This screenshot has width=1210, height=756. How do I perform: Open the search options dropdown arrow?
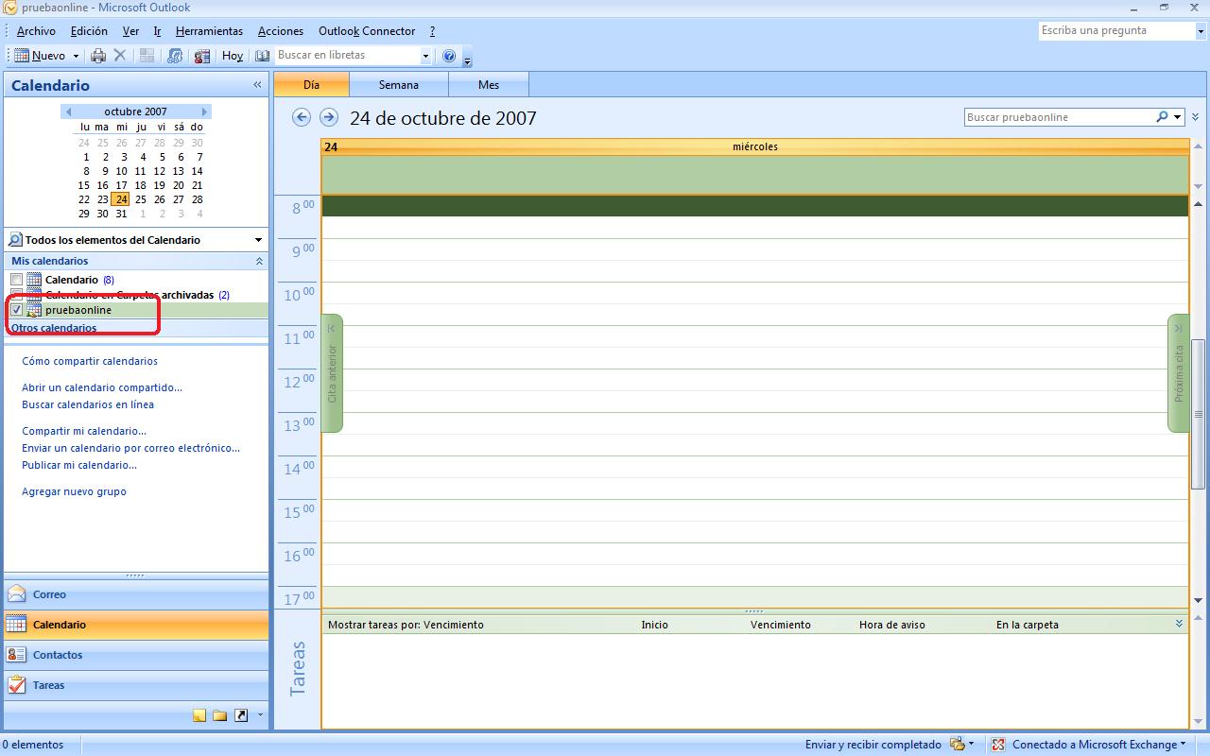[1178, 117]
